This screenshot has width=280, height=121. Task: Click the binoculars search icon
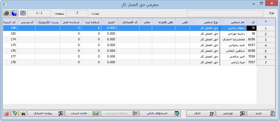pyautogui.click(x=23, y=114)
